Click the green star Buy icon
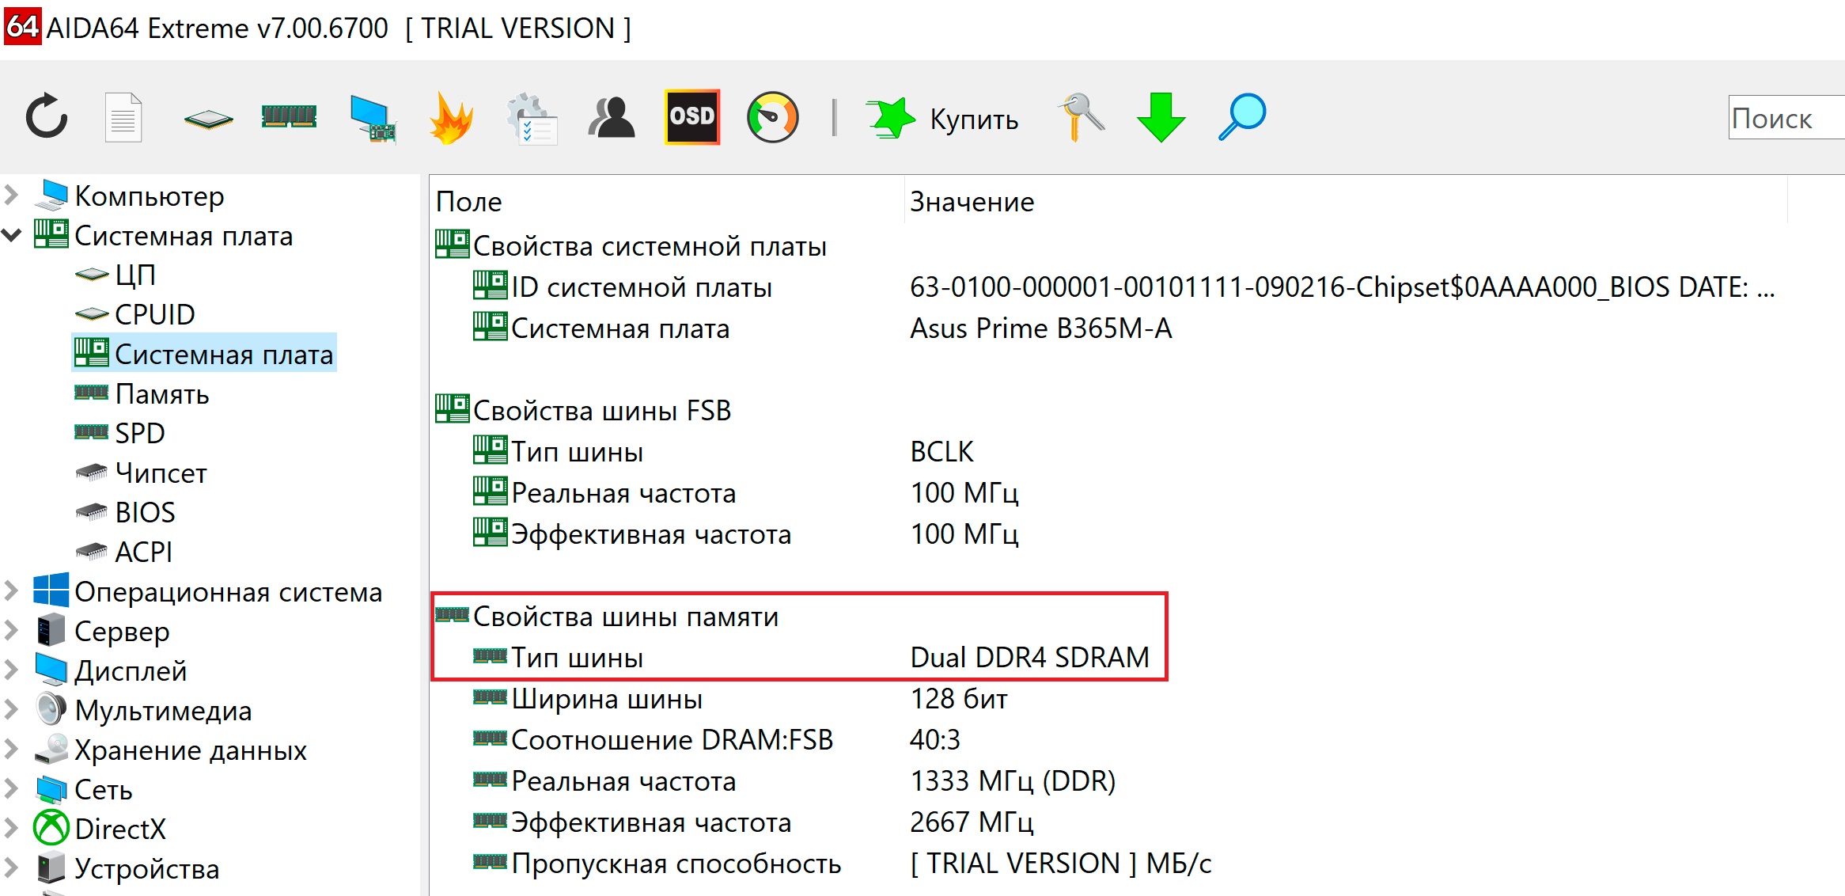Image resolution: width=1845 pixels, height=896 pixels. (x=890, y=118)
